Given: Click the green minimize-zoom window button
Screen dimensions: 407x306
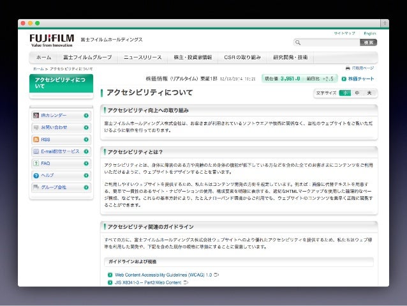Looking at the screenshot, I should click(x=38, y=23).
